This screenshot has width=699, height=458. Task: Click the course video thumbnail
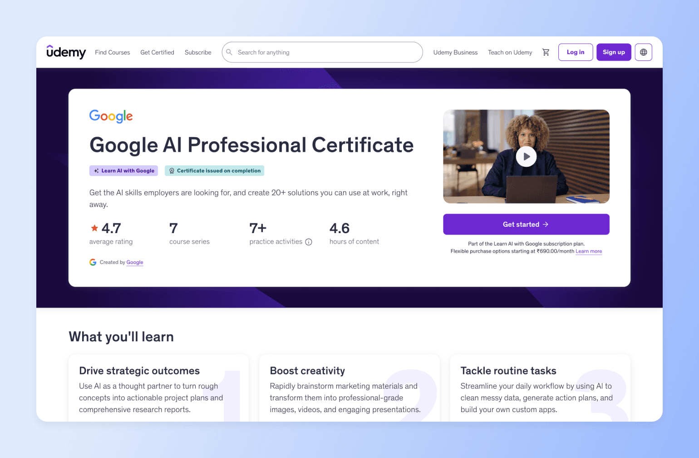point(526,156)
